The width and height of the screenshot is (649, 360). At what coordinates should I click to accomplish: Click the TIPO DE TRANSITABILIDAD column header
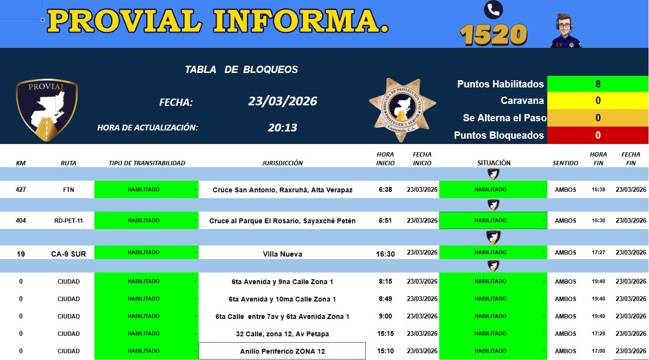(x=147, y=163)
